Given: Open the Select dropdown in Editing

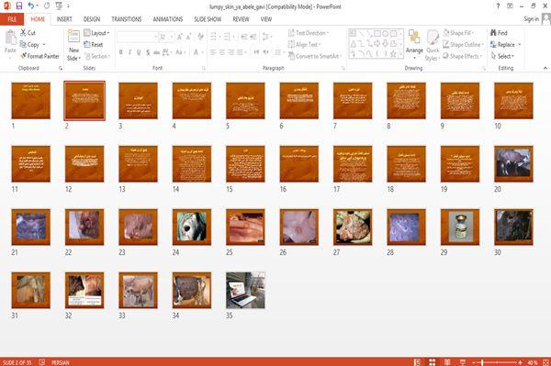Looking at the screenshot, I should [x=502, y=56].
